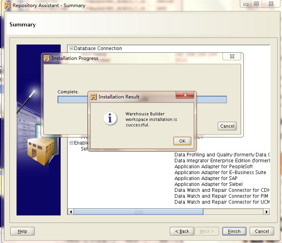Click the horizontal scrollbar left arrow
This screenshot has height=243, width=282.
pyautogui.click(x=71, y=212)
